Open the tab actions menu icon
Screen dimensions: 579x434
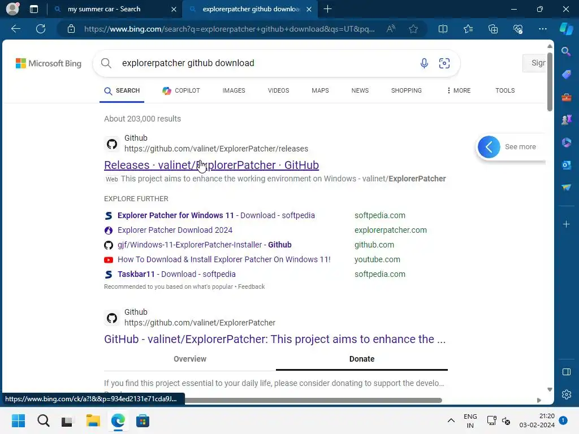33,9
